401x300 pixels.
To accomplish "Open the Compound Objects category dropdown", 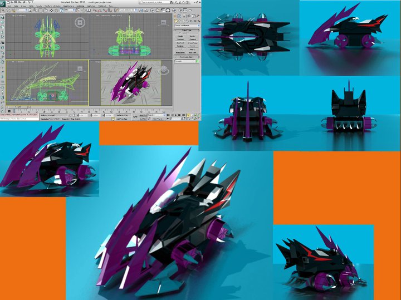I will tap(187, 26).
